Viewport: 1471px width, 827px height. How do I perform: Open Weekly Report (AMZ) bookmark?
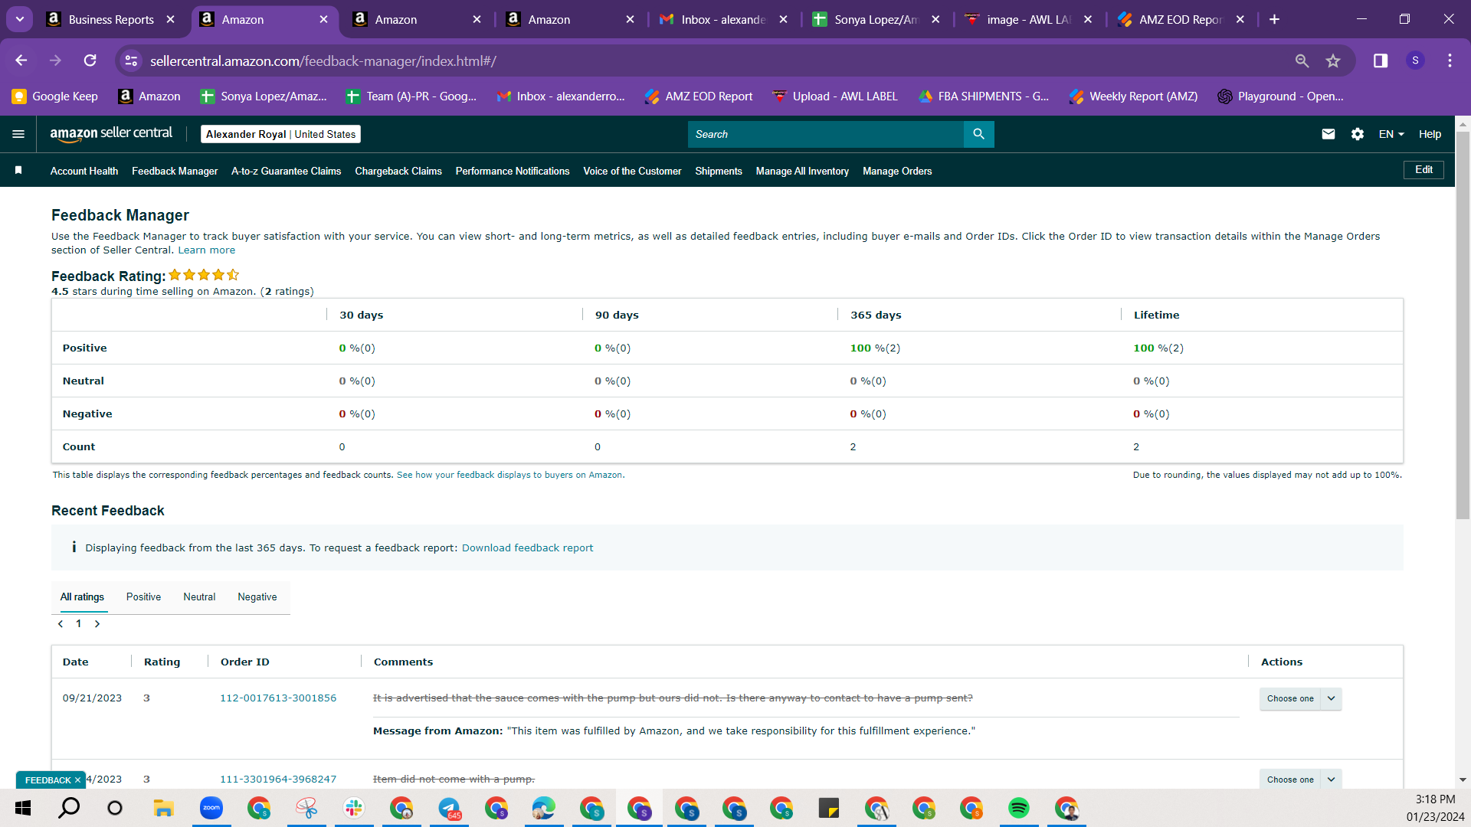[1133, 96]
